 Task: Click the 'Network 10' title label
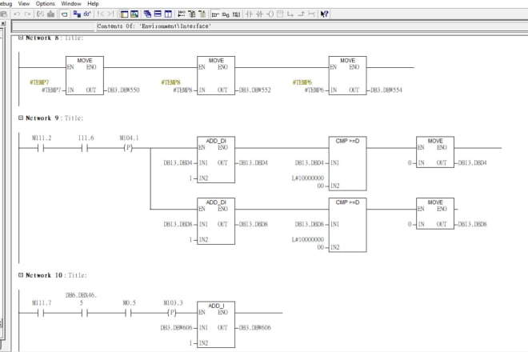pyautogui.click(x=44, y=275)
